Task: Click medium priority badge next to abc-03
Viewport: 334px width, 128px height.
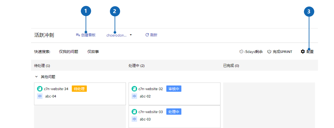Action: (x=134, y=119)
